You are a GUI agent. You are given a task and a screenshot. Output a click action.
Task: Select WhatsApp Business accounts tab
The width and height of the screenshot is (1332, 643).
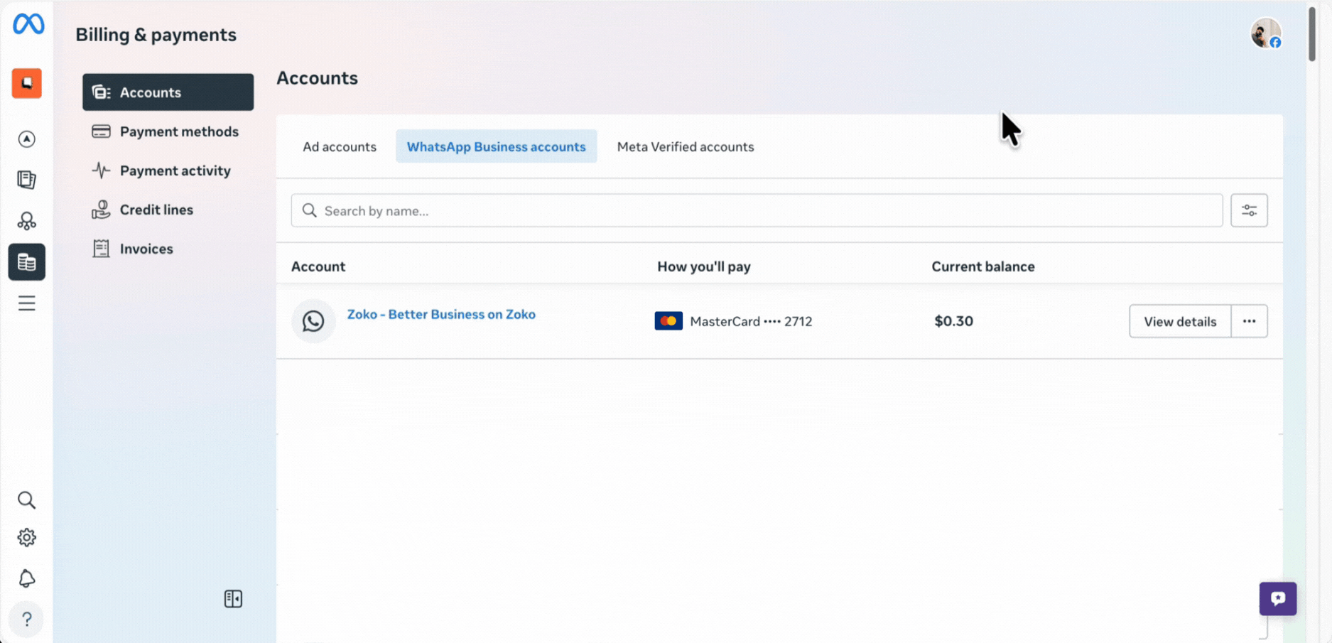[x=497, y=146]
